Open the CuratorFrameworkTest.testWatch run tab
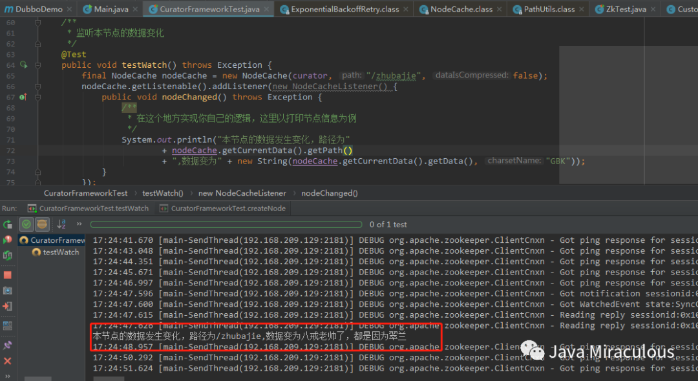The width and height of the screenshot is (698, 381). click(88, 209)
